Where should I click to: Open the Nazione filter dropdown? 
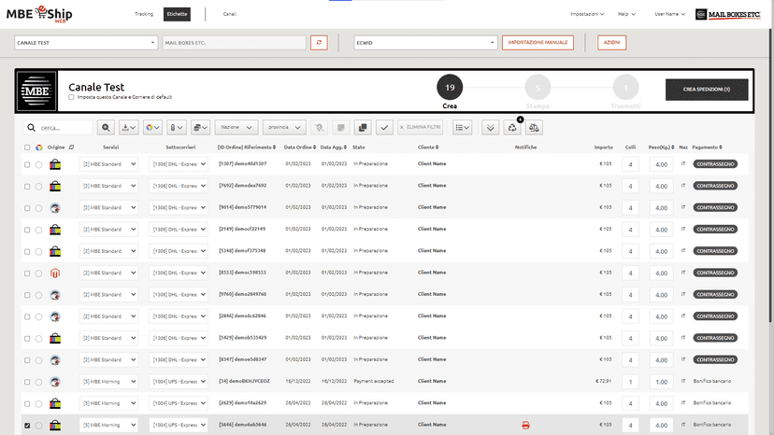click(236, 128)
